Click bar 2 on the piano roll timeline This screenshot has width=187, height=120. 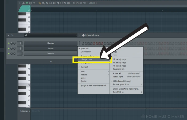(x=97, y=11)
